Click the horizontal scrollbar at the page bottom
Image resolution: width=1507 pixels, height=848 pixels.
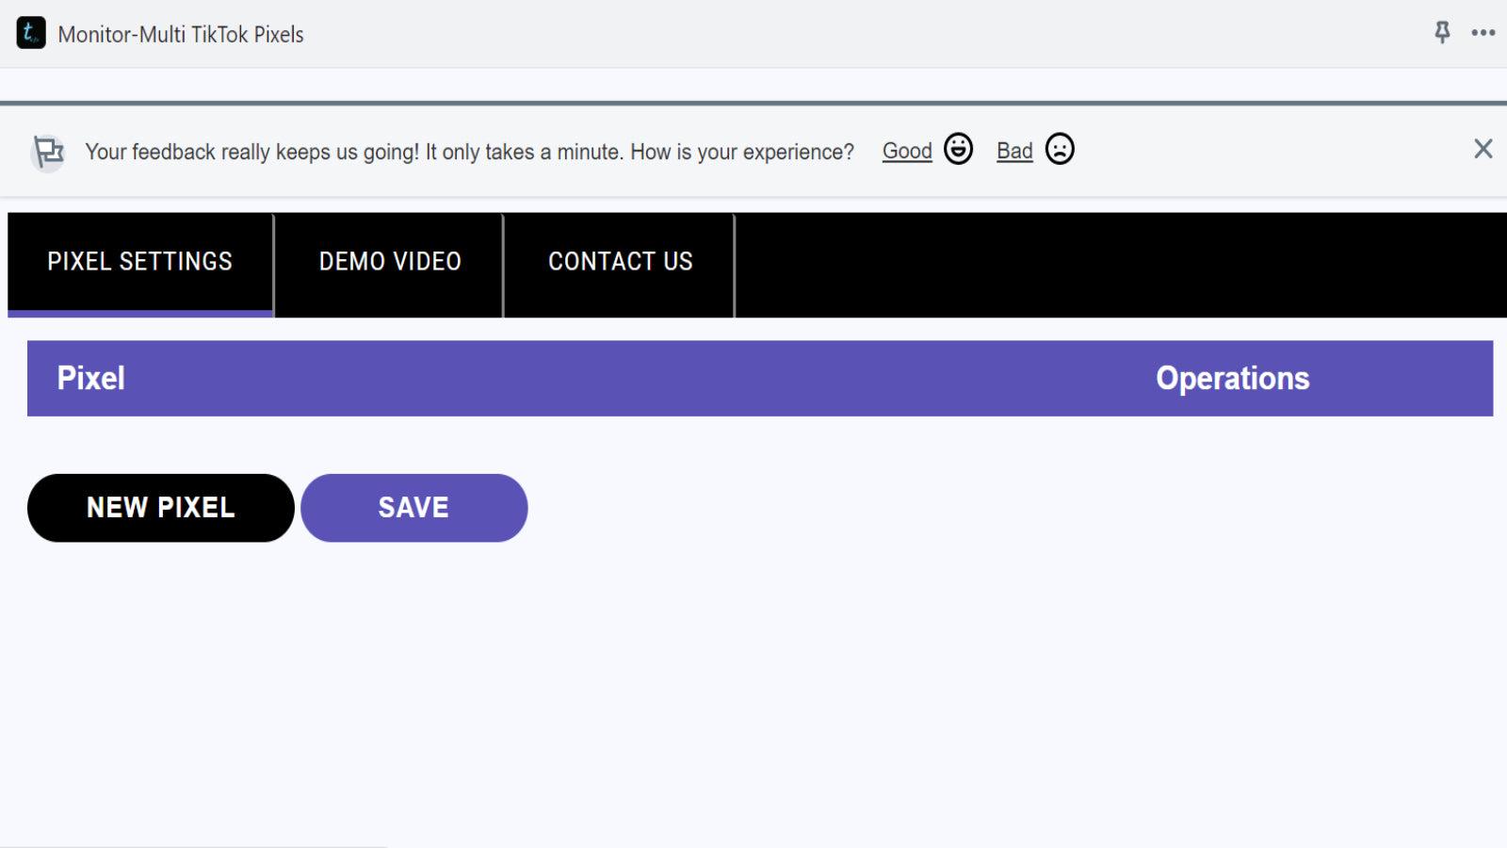pyautogui.click(x=193, y=845)
